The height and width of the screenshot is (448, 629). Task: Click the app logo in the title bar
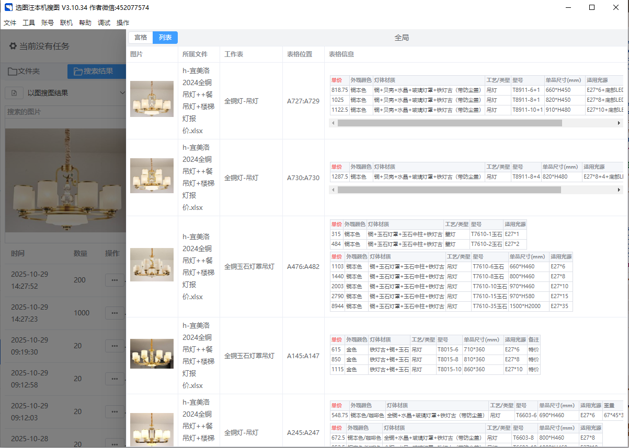point(8,7)
